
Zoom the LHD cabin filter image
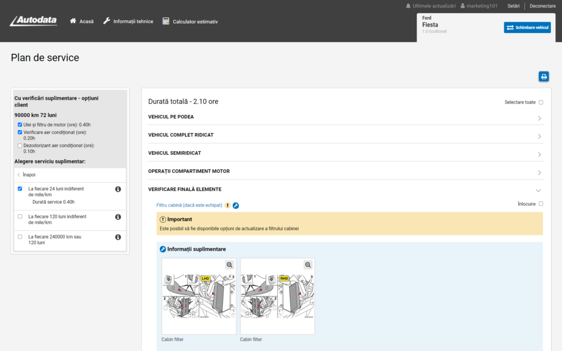[229, 265]
